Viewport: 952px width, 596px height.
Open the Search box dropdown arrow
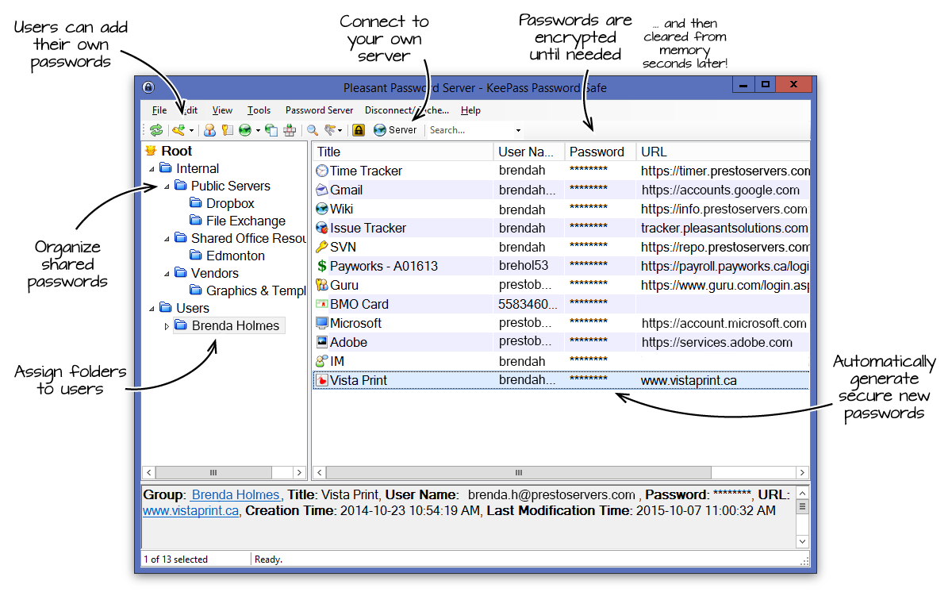pos(518,130)
